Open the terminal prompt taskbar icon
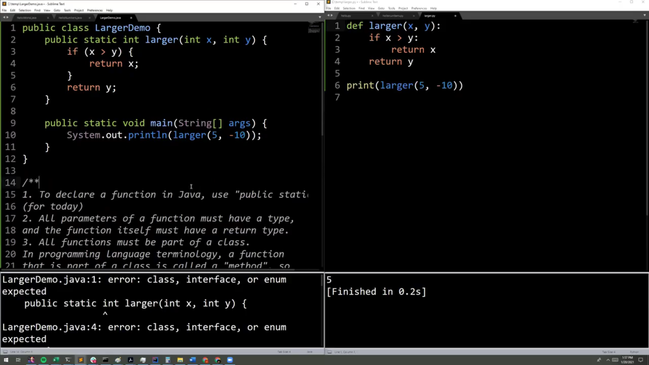This screenshot has width=649, height=365. pos(68,360)
